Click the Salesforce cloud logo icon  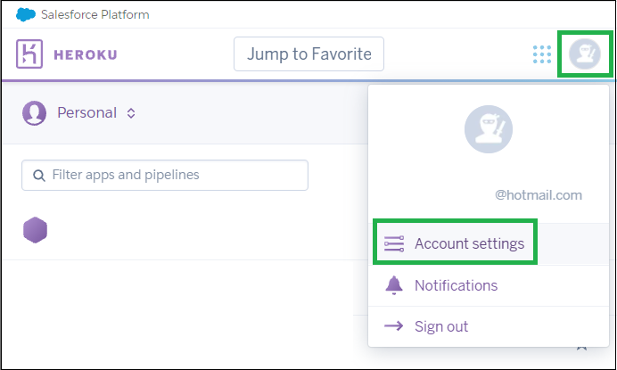click(26, 14)
